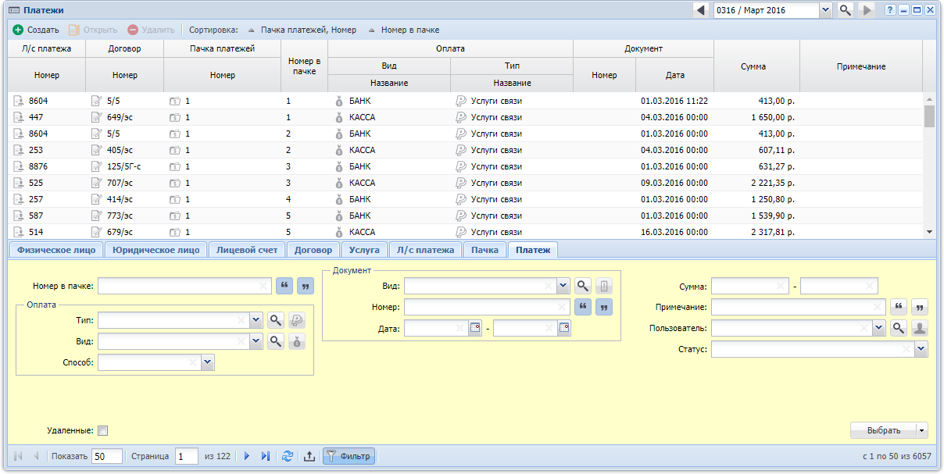Screen dimensions: 944x474
Task: Apply the filter with Выбрать
Action: tap(884, 430)
